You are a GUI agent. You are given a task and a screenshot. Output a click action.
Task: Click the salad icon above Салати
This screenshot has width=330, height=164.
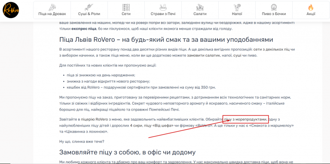coord(200,8)
